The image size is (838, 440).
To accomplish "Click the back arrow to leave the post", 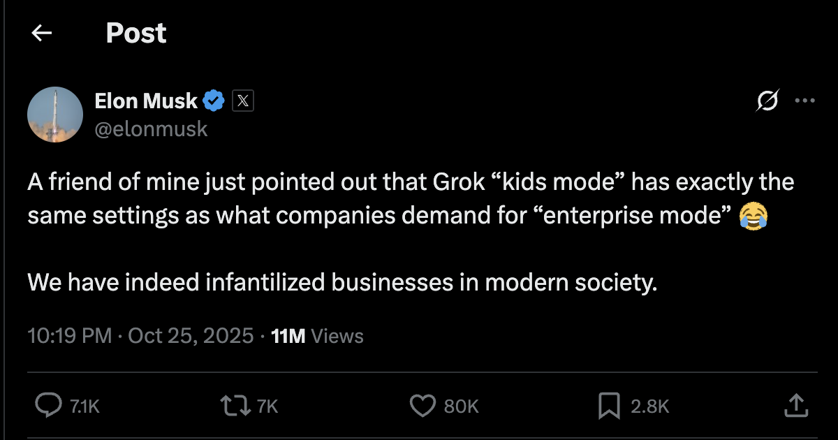I will click(x=41, y=33).
